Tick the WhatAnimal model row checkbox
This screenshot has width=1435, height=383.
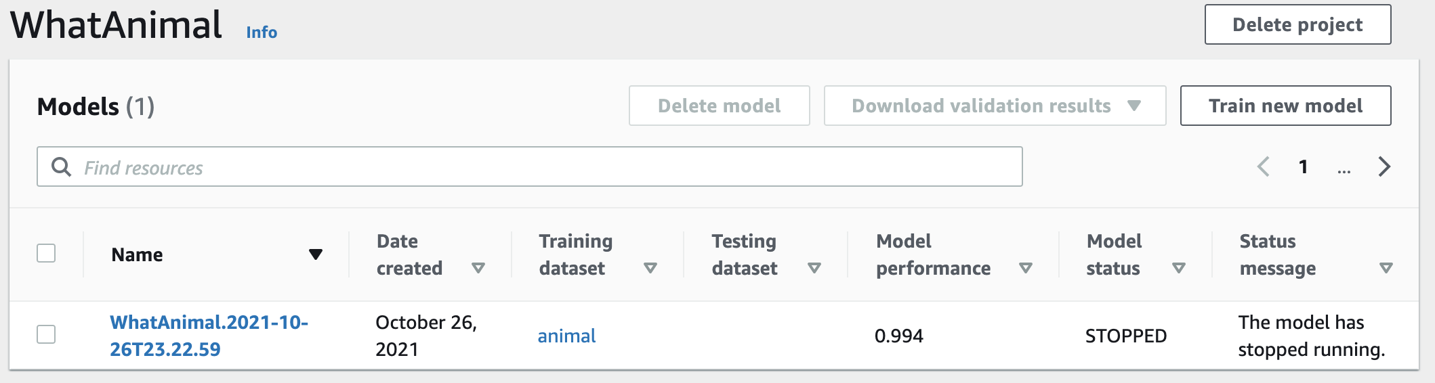(46, 334)
